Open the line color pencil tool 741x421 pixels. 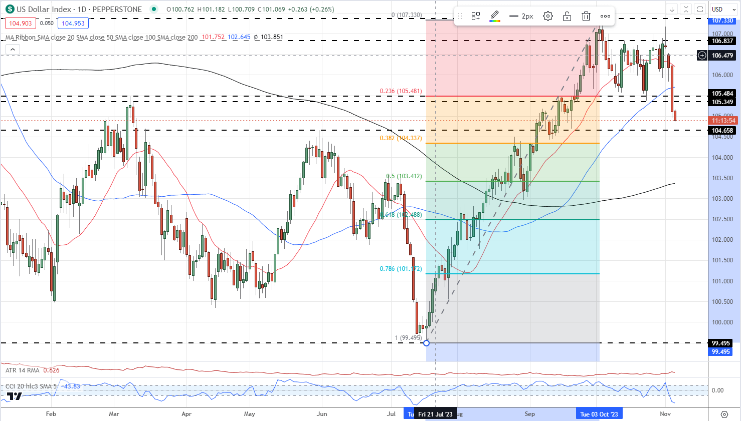click(495, 17)
